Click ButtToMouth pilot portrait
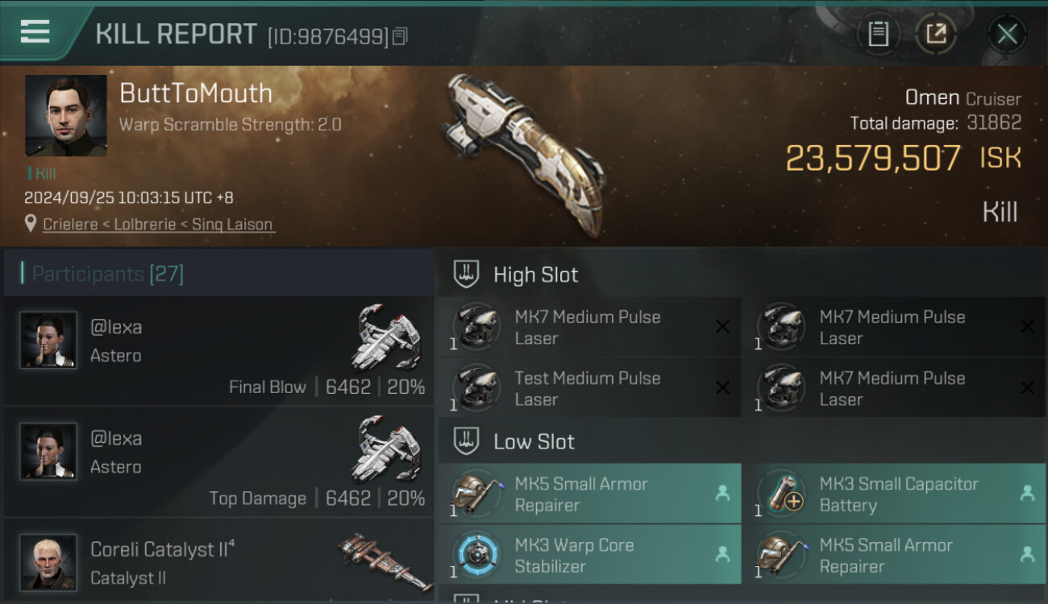The width and height of the screenshot is (1048, 604). point(65,116)
